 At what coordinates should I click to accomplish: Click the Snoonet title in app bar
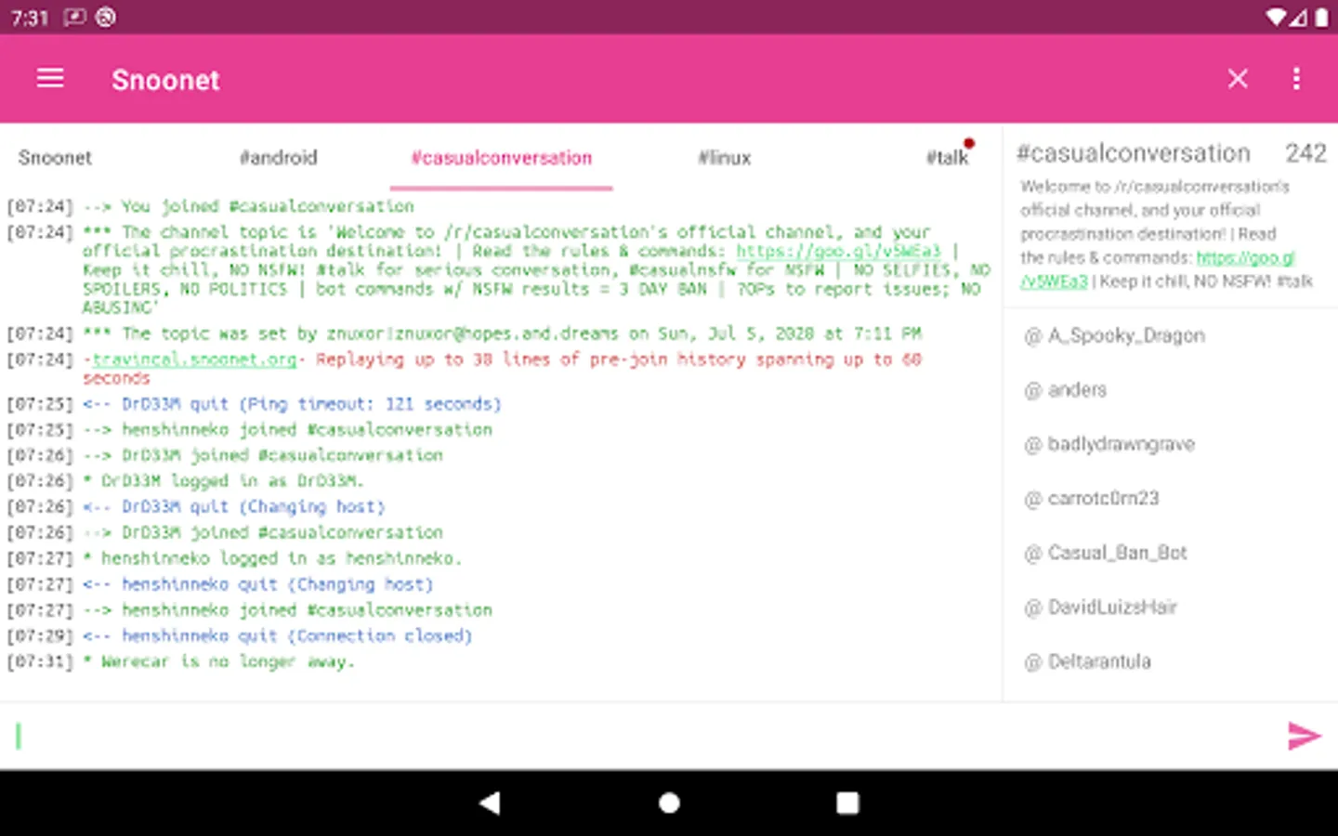click(x=165, y=80)
